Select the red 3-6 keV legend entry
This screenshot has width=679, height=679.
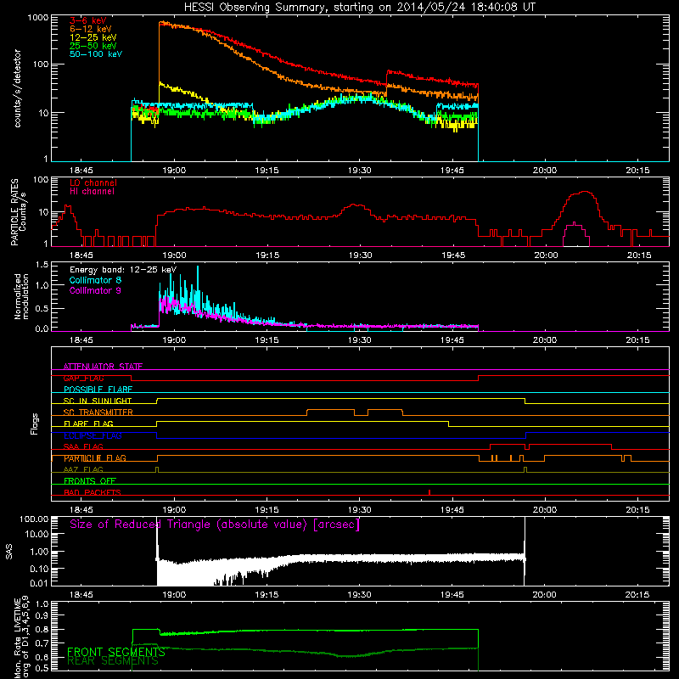pos(87,20)
